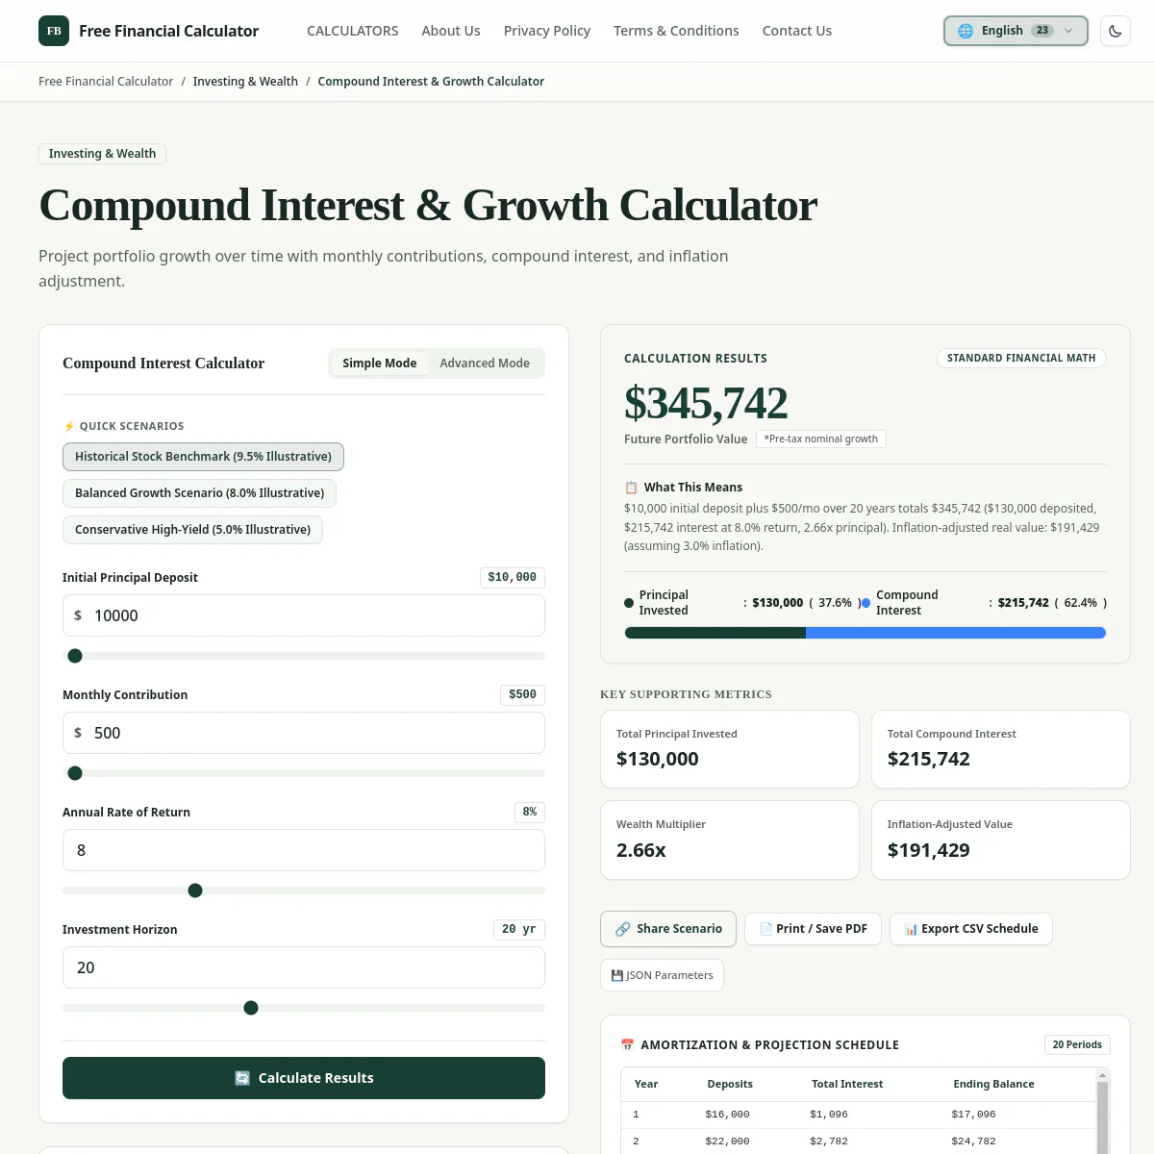Click the green Principal Invested legend dot
The width and height of the screenshot is (1154, 1154).
click(629, 603)
